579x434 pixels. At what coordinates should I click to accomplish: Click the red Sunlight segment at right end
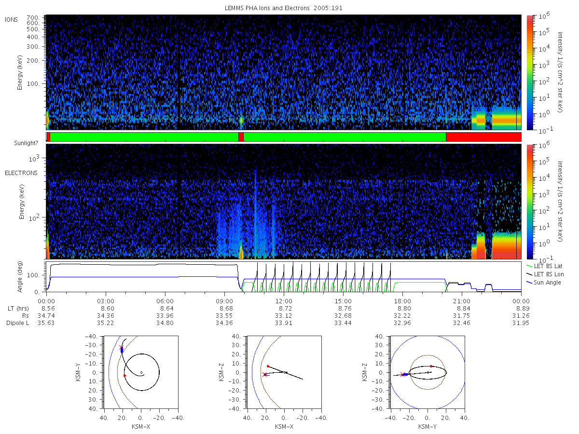(483, 137)
